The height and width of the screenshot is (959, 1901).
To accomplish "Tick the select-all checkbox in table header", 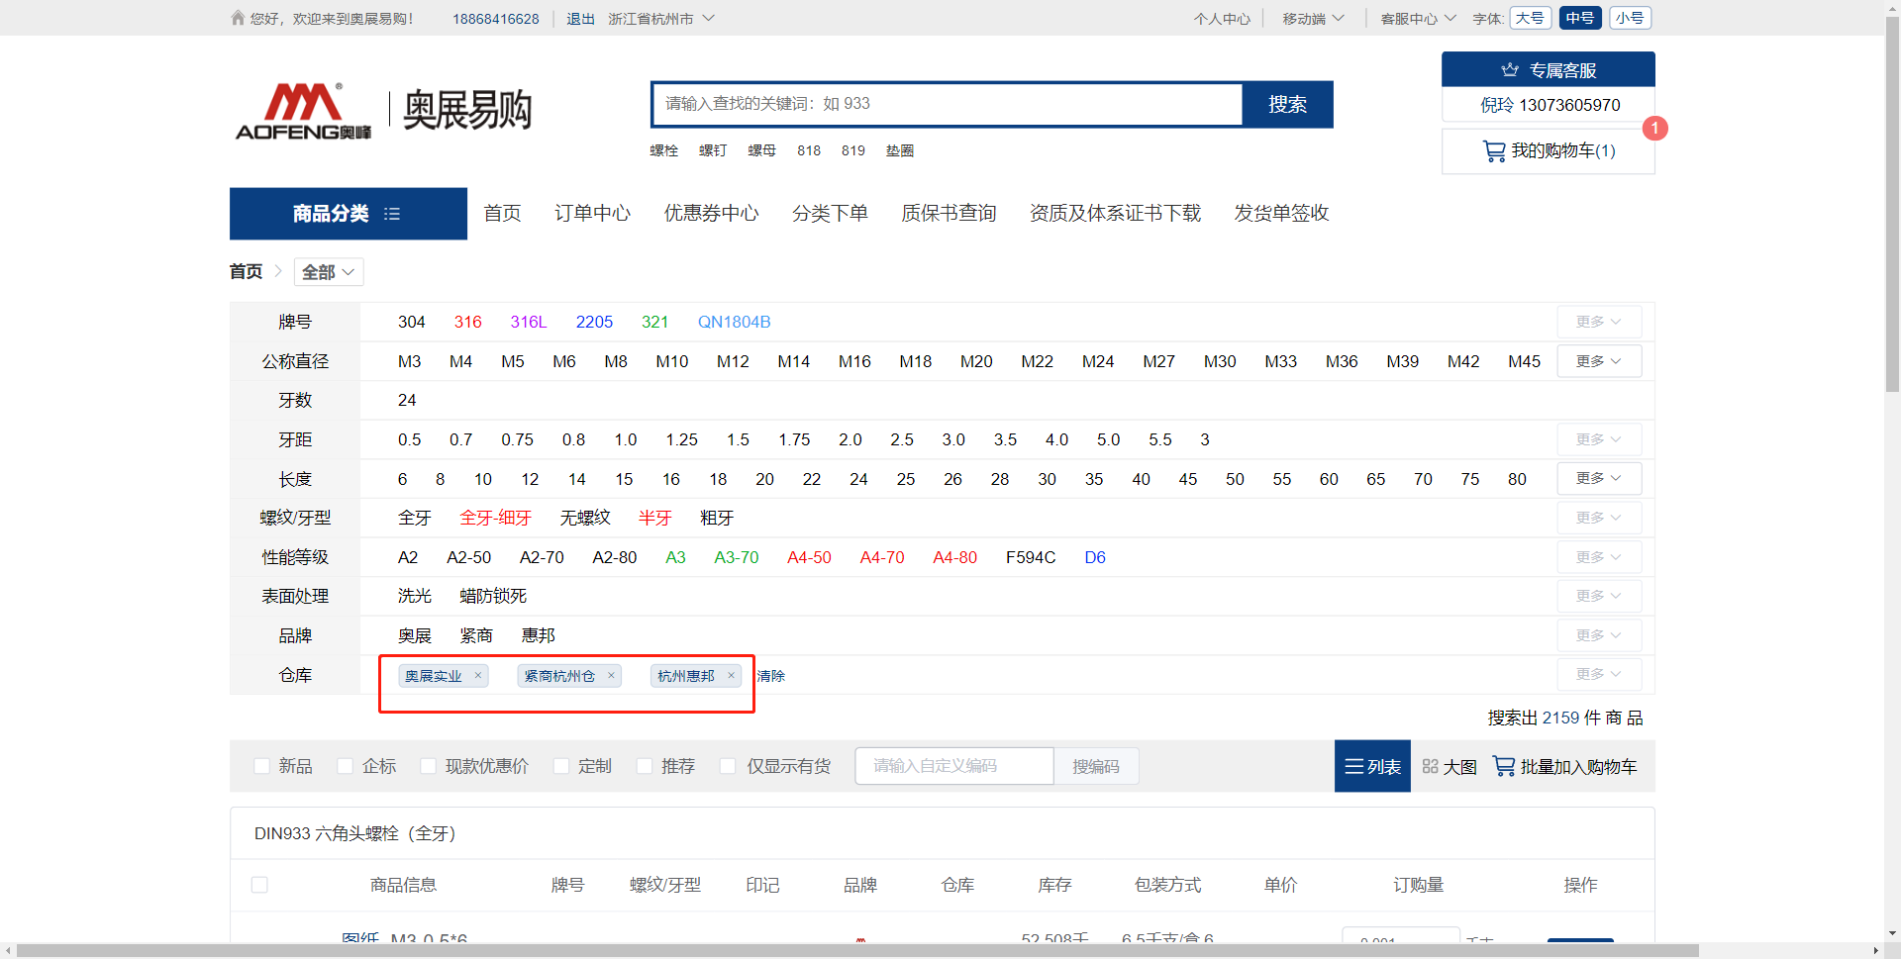I will pos(259,885).
